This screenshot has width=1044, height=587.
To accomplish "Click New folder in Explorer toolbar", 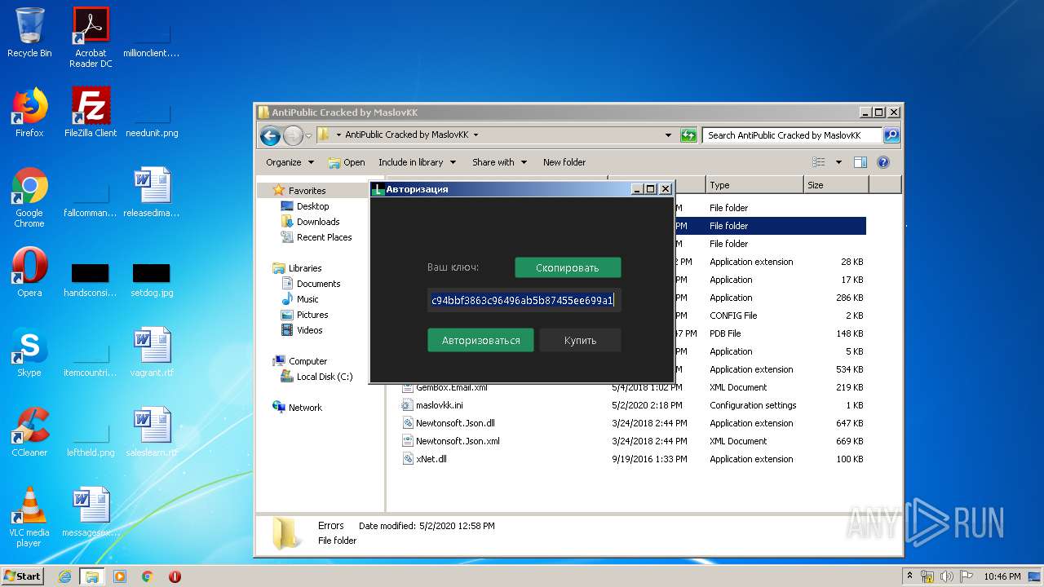I will coord(564,162).
